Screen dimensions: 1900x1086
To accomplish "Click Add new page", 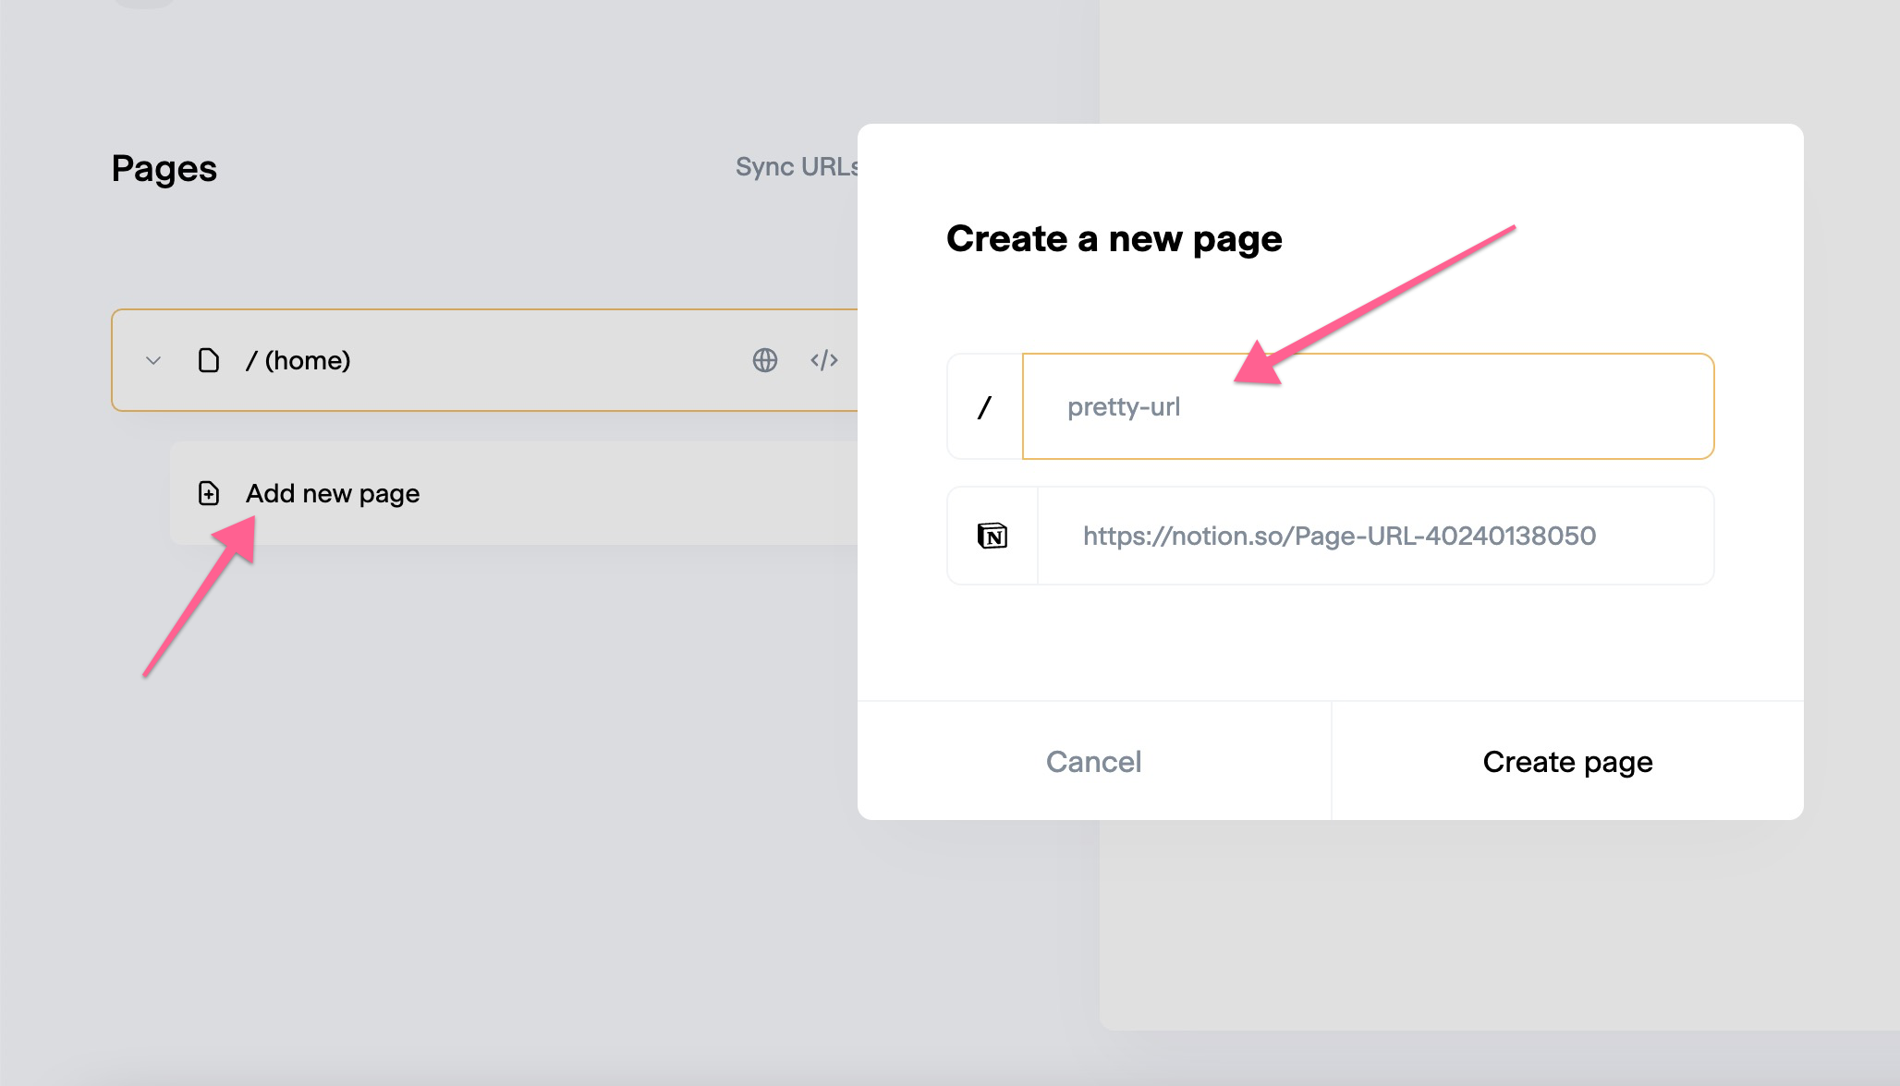I will (x=331, y=493).
